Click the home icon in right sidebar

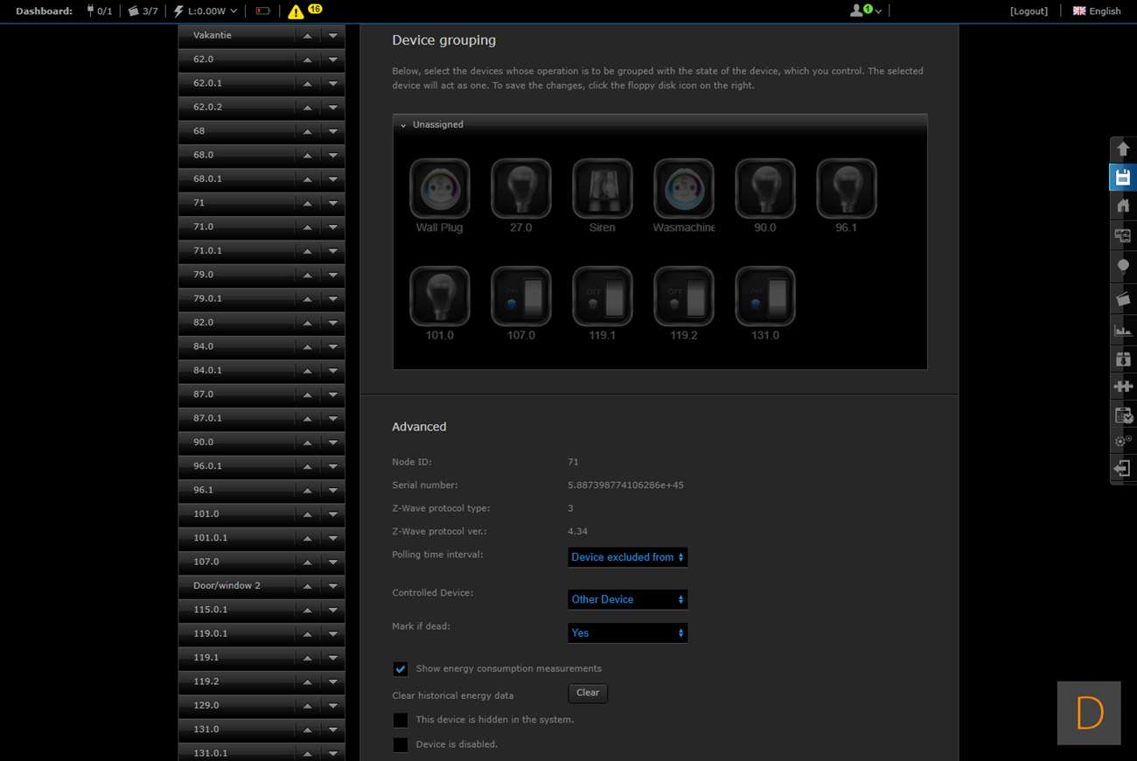[1123, 206]
